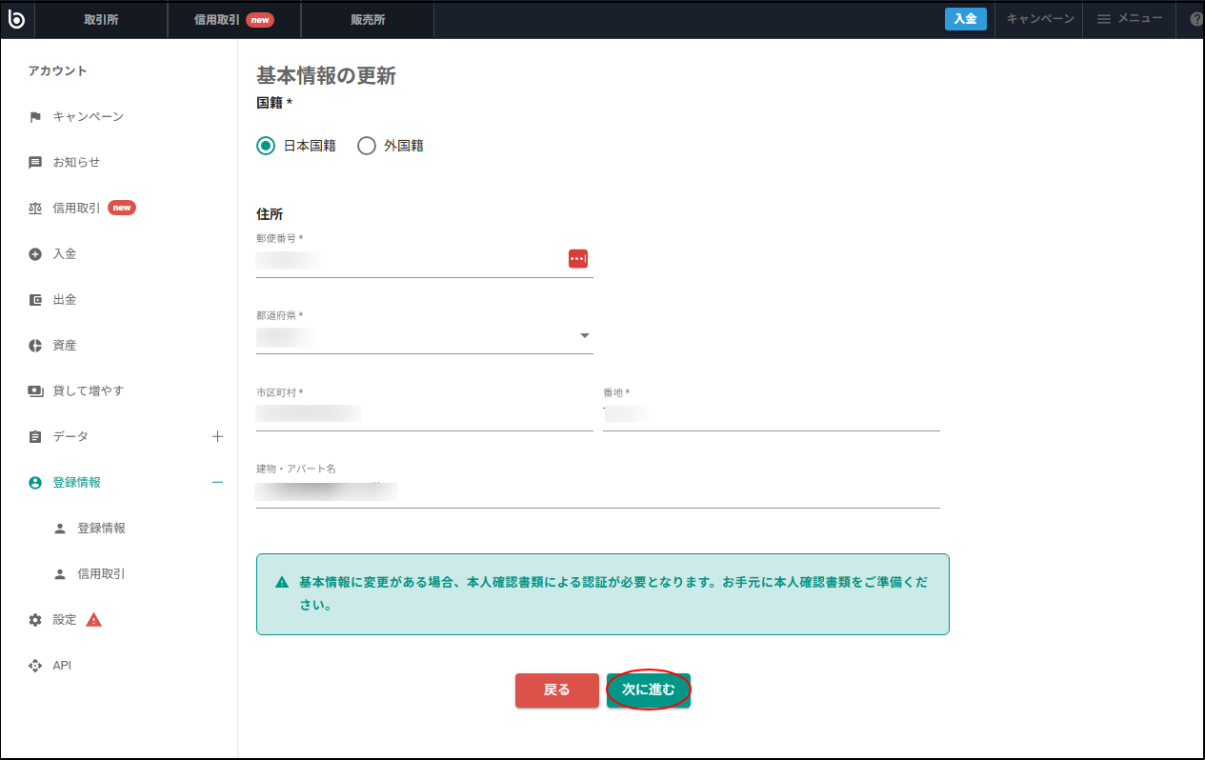Click the blue 入金 button in the header
Image resolution: width=1205 pixels, height=760 pixels.
click(966, 19)
